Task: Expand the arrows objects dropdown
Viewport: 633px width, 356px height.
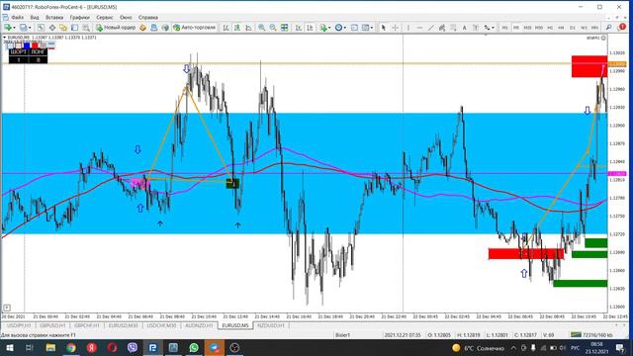Action: [493, 28]
